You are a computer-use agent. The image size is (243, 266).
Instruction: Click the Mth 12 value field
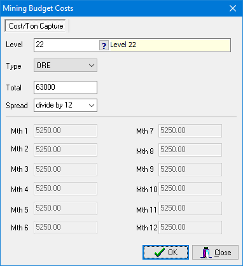[x=190, y=227]
